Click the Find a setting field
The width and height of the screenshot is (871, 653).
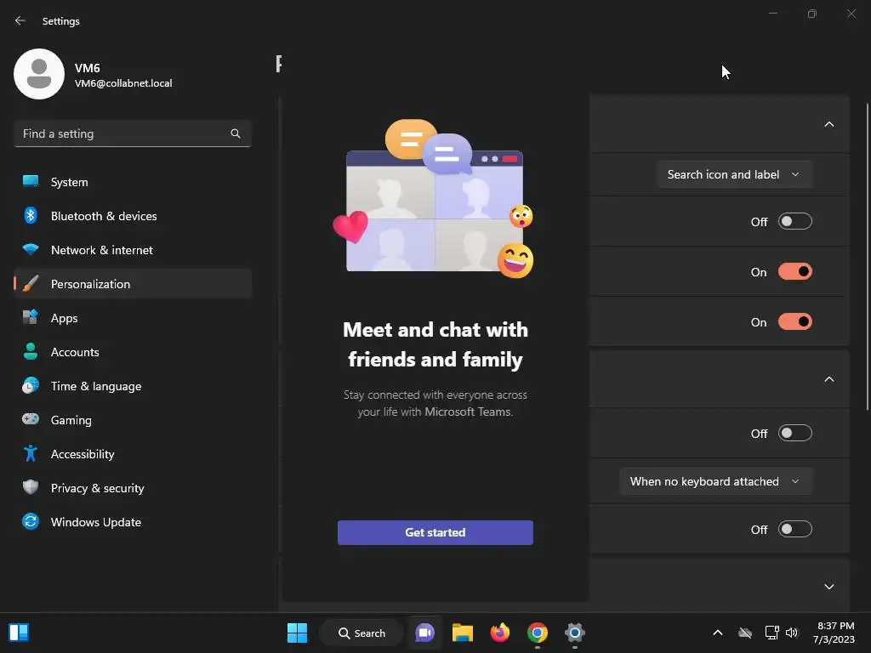pyautogui.click(x=133, y=133)
